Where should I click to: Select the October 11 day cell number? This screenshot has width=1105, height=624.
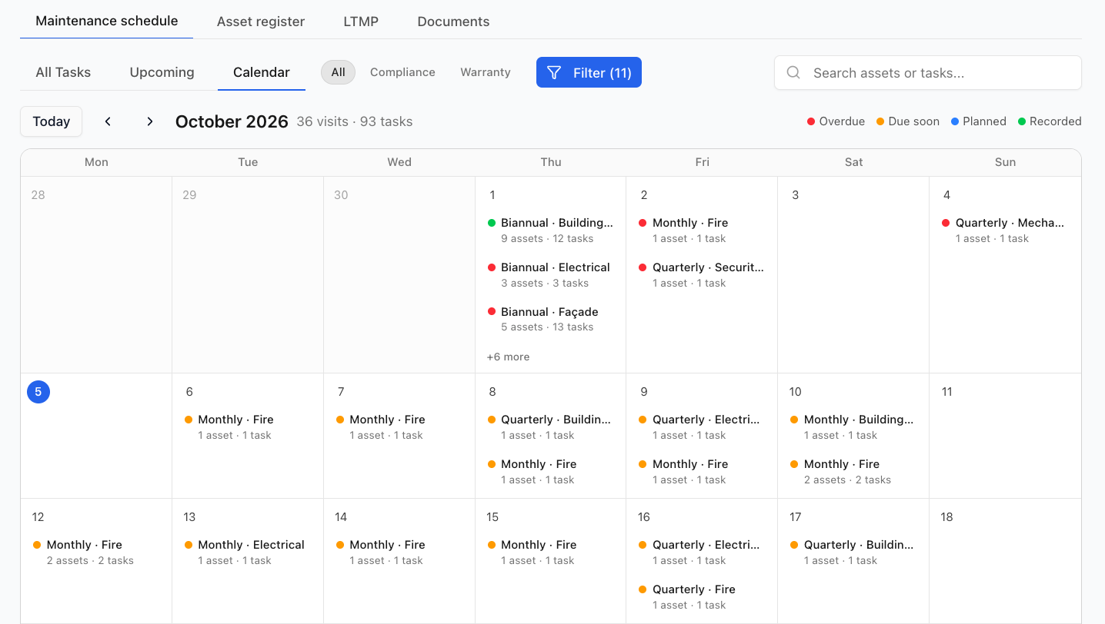point(947,392)
